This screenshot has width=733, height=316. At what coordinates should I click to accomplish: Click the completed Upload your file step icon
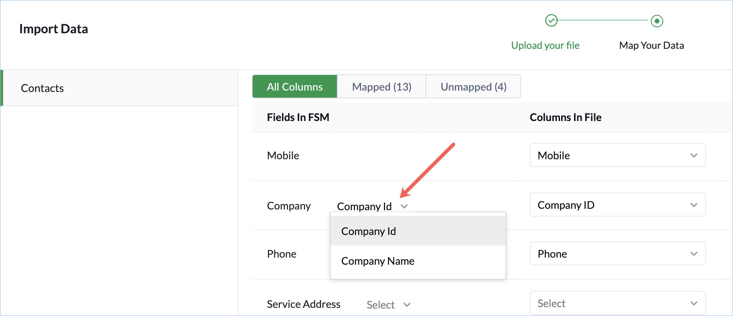coord(551,21)
